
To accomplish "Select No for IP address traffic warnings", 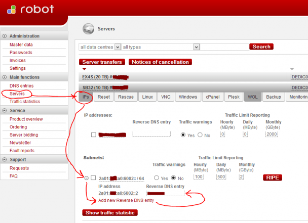I will point(200,135).
